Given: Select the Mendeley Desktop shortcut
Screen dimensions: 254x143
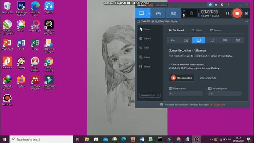Looking at the screenshot, I should [x=35, y=83].
